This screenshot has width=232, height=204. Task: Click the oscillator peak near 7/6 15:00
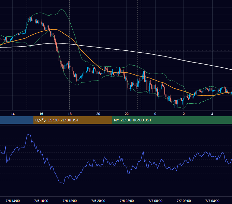click(x=28, y=134)
